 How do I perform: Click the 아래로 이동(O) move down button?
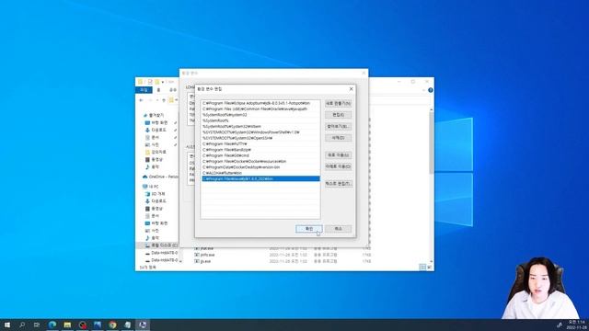pos(339,166)
